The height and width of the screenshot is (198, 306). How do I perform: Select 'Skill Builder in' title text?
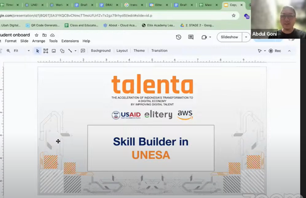(151, 142)
